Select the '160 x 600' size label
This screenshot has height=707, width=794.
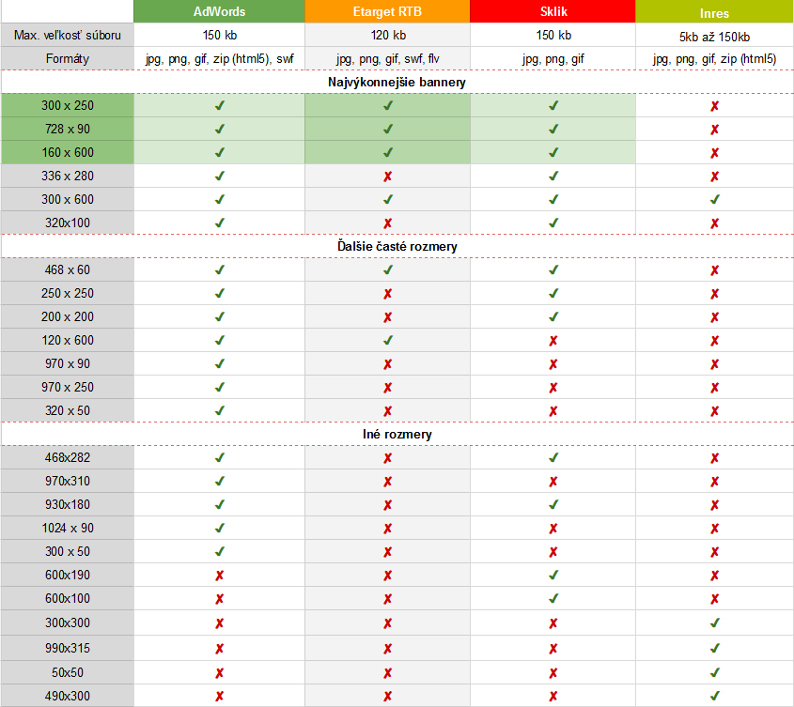click(x=68, y=152)
